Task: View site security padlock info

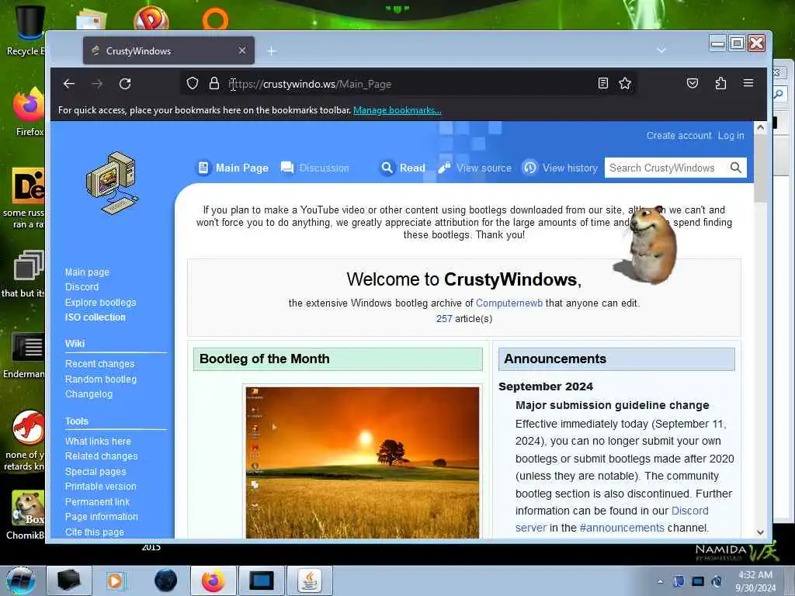Action: pyautogui.click(x=214, y=83)
